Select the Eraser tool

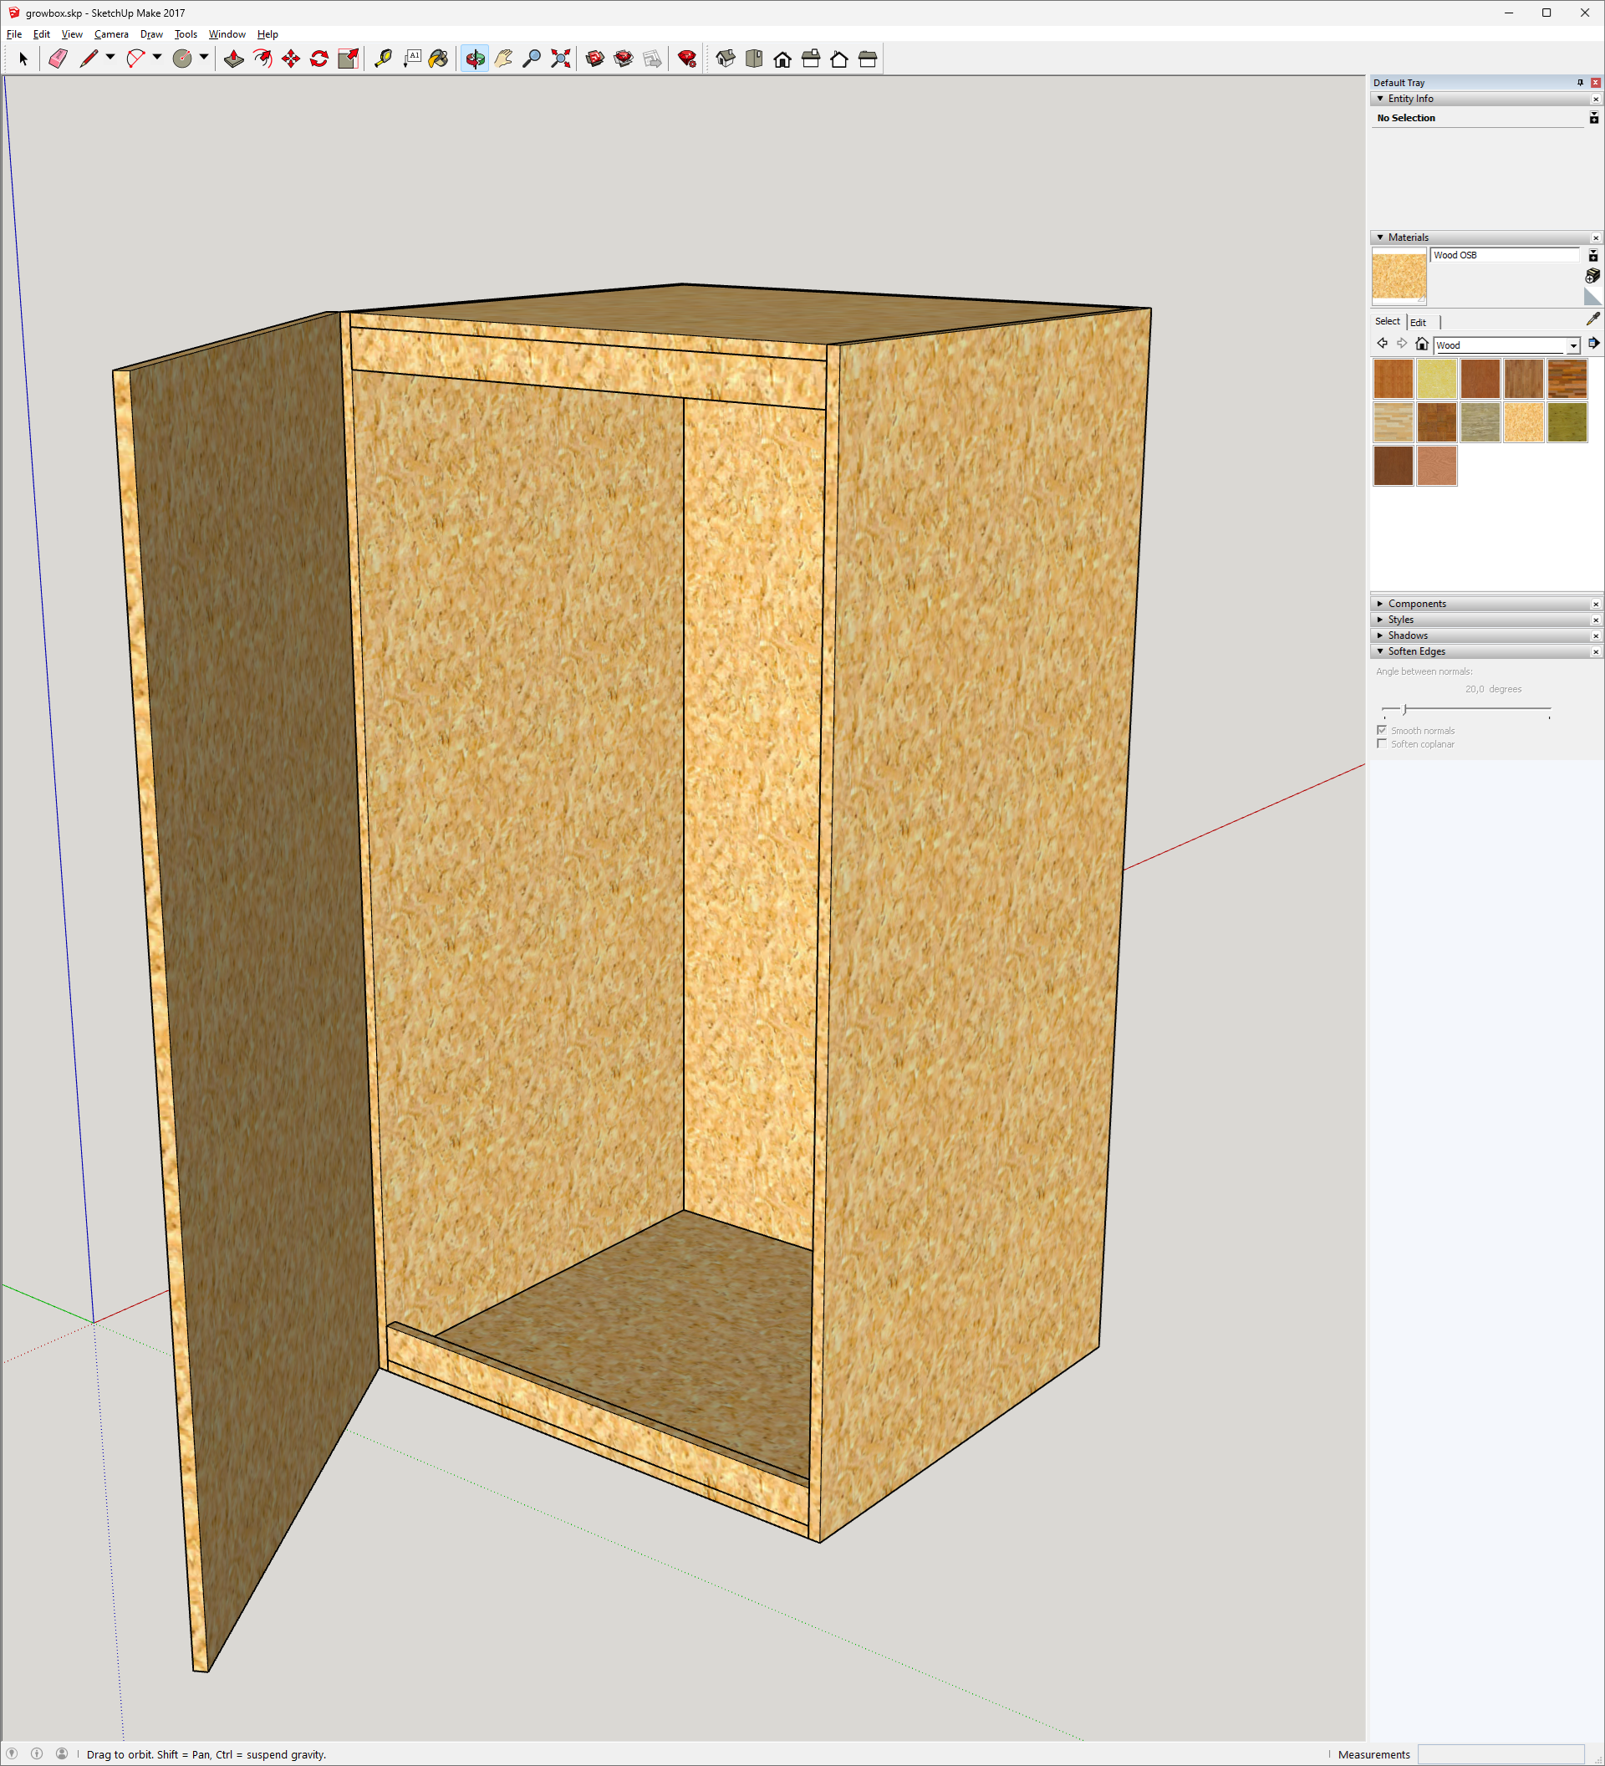pyautogui.click(x=58, y=59)
